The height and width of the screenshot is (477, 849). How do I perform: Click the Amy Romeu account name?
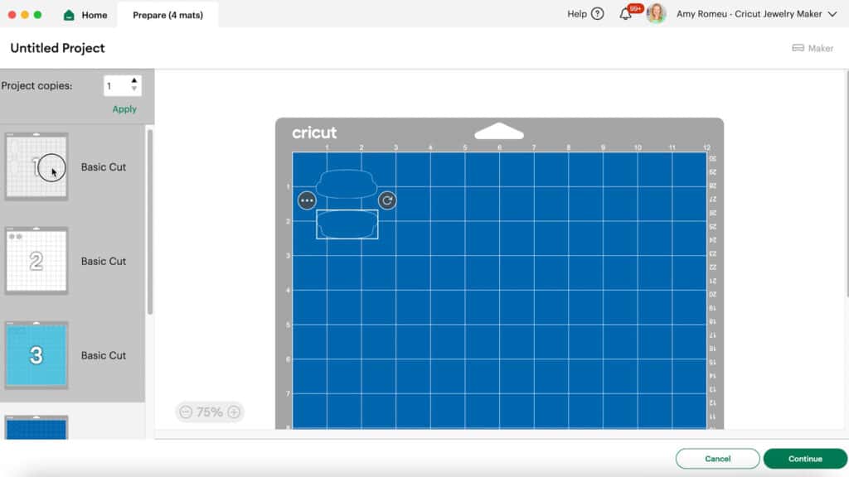coord(749,14)
